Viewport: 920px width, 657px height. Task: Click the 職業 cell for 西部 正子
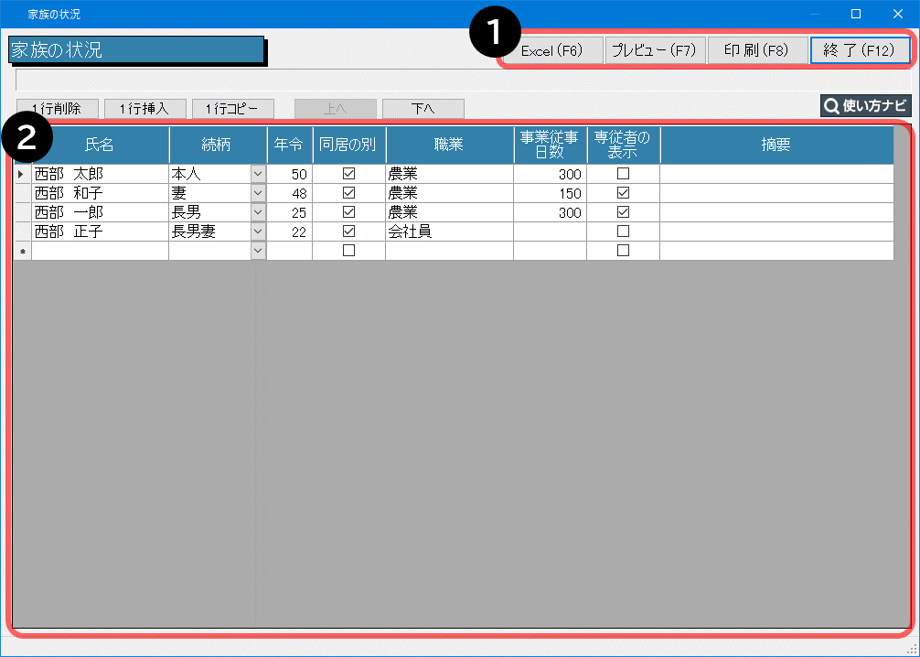pos(448,232)
